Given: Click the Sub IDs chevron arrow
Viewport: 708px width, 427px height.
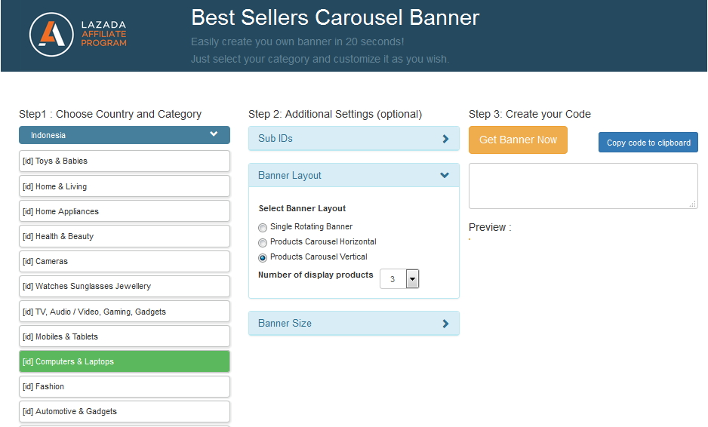Looking at the screenshot, I should coord(445,139).
